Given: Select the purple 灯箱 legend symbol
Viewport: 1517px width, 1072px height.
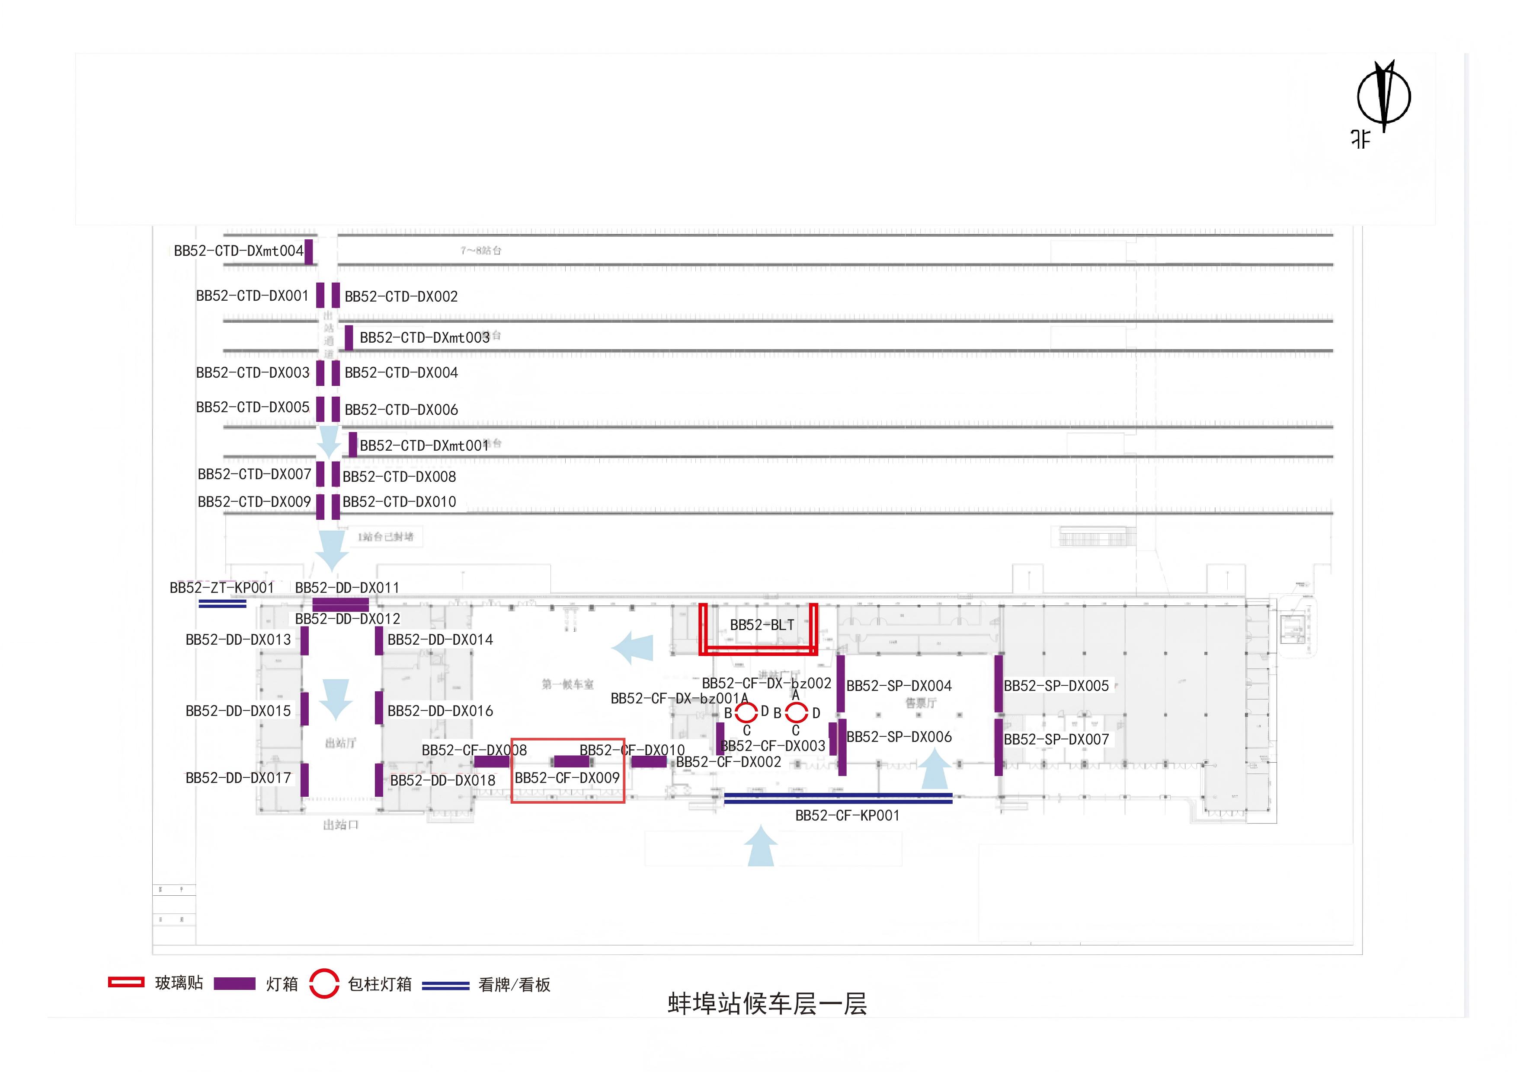Looking at the screenshot, I should coord(236,983).
